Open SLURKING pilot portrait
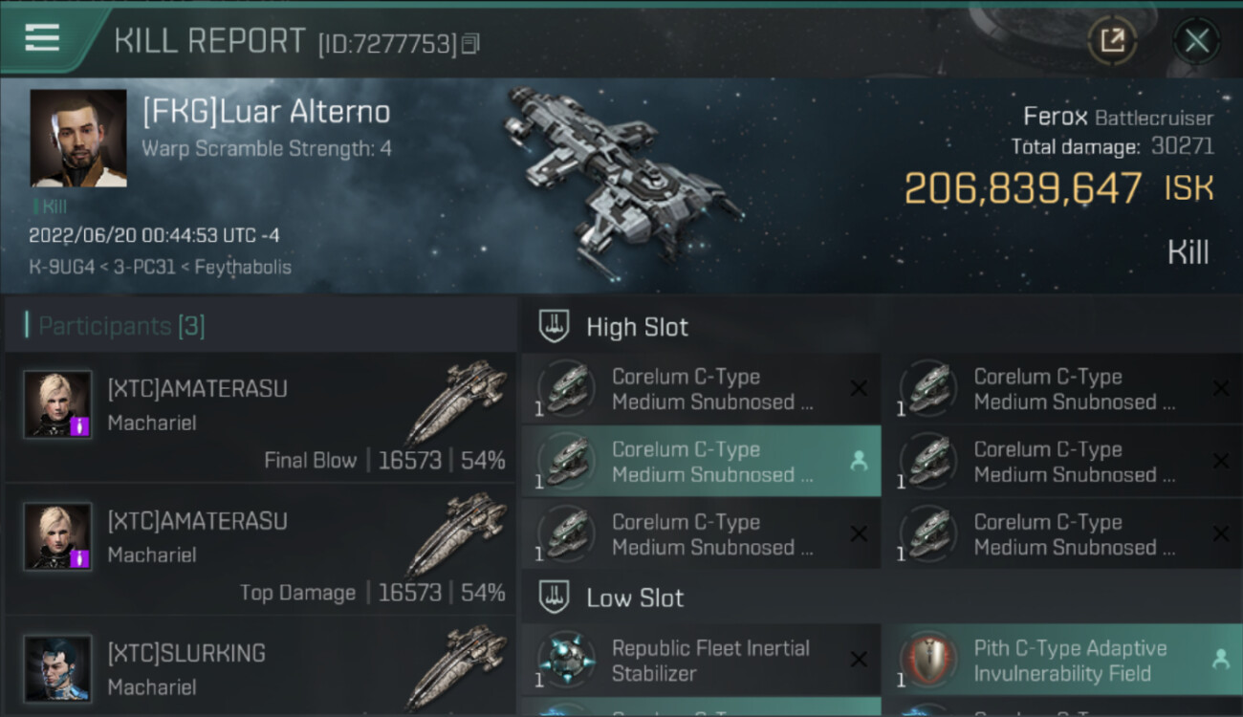The image size is (1243, 717). tap(58, 667)
